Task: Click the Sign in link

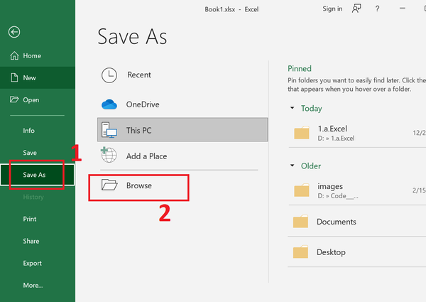Action: [x=332, y=9]
